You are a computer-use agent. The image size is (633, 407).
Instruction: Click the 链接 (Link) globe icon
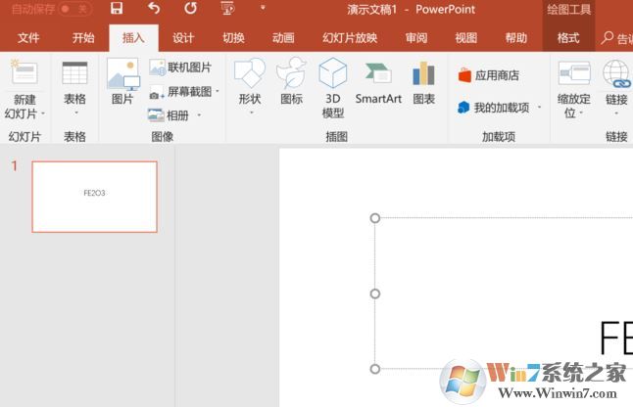(x=616, y=73)
